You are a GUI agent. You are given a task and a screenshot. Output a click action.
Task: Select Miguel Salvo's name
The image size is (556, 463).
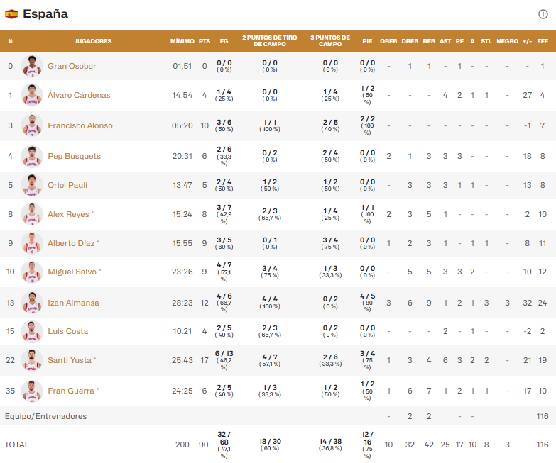click(72, 272)
